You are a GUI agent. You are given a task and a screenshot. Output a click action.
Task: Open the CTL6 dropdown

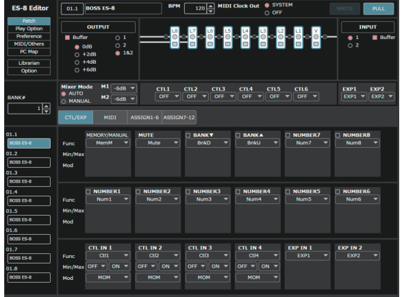[306, 96]
